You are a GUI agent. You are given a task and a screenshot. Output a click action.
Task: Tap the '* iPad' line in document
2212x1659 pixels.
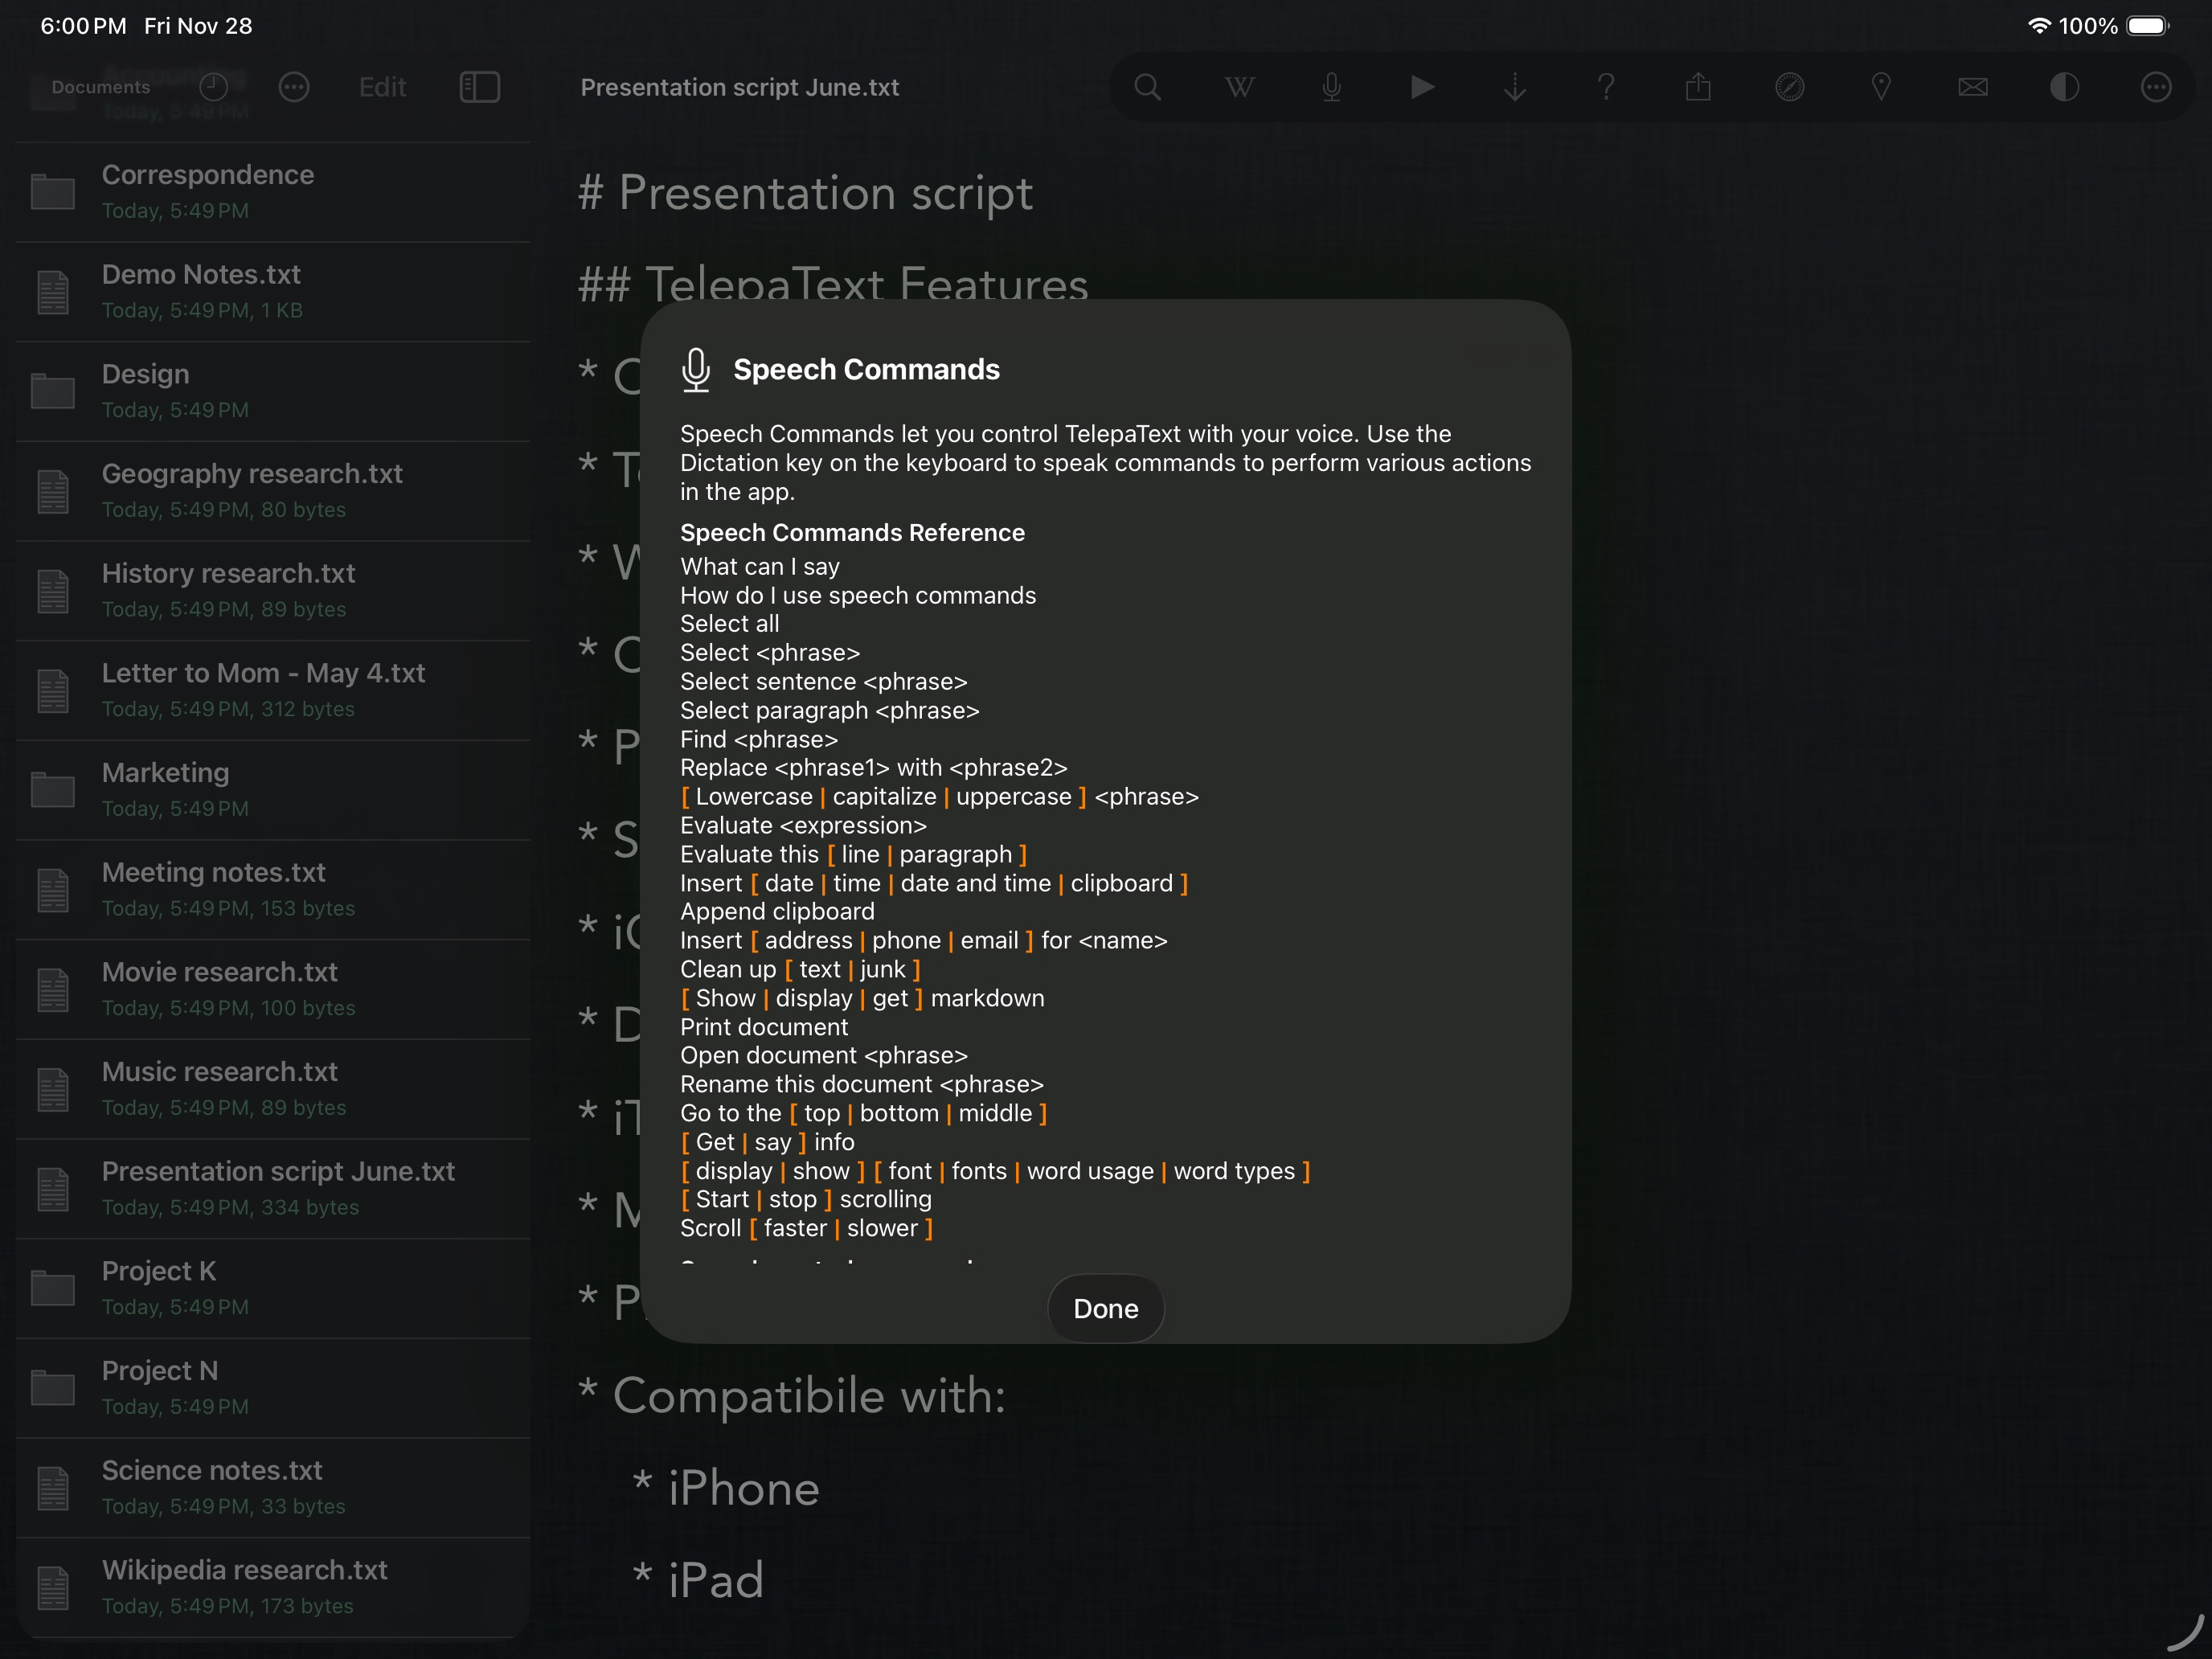coord(698,1580)
